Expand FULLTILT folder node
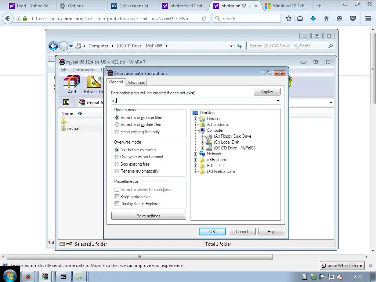 point(195,166)
